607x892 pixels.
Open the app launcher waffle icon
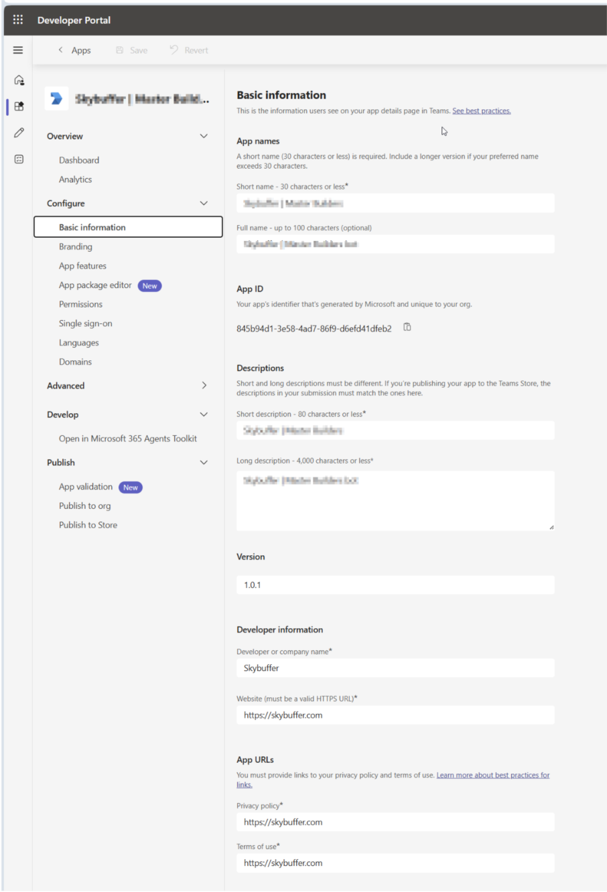coord(18,19)
